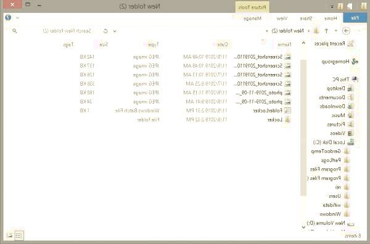The height and width of the screenshot is (244, 370).
Task: Select the Users folder in tree
Action: (335, 196)
